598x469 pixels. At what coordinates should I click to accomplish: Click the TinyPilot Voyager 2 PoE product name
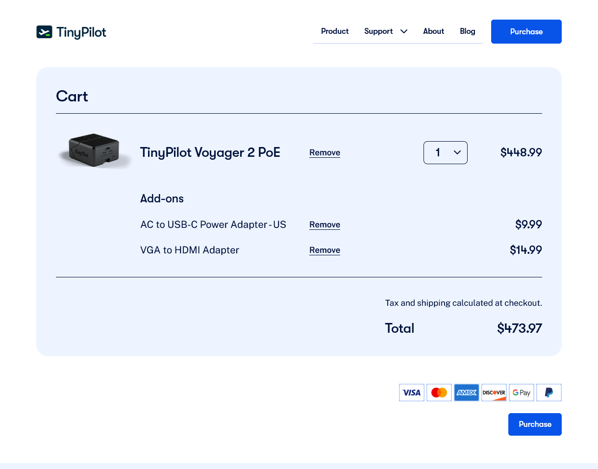click(x=210, y=152)
